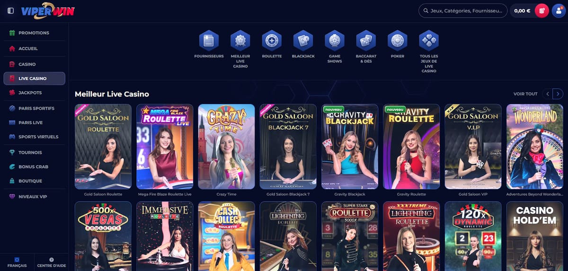This screenshot has height=271, width=568.
Task: Open the Gravity Blackjack game
Action: click(350, 147)
